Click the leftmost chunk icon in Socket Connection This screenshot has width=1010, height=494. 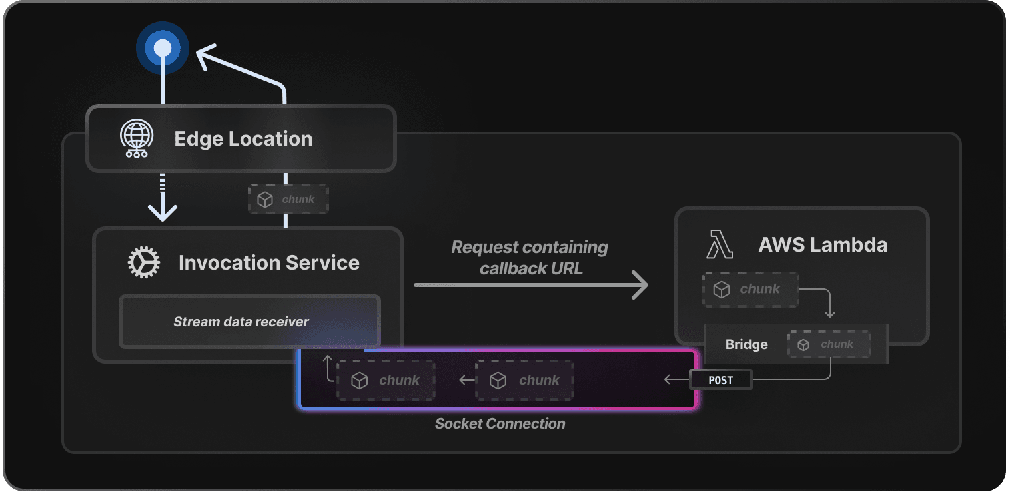(360, 380)
